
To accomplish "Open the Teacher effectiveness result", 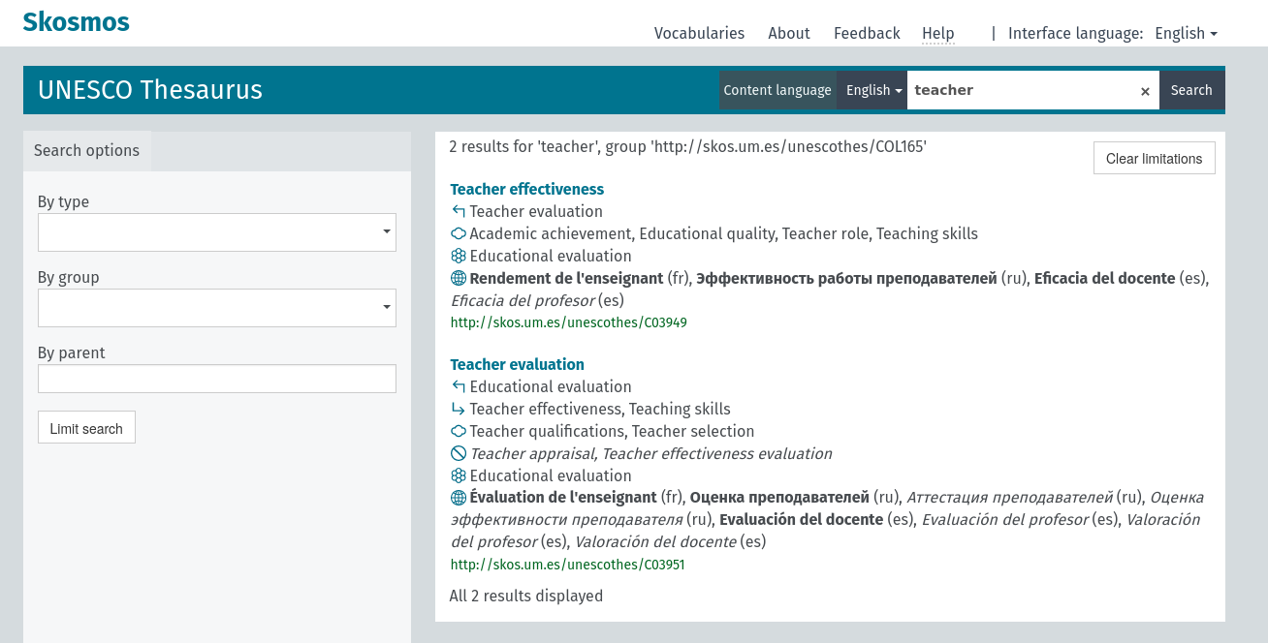I will click(x=526, y=189).
